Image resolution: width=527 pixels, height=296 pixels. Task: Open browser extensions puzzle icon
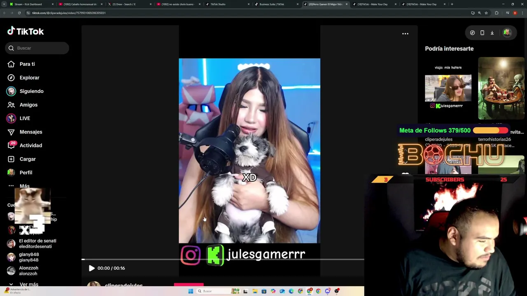coord(497,13)
